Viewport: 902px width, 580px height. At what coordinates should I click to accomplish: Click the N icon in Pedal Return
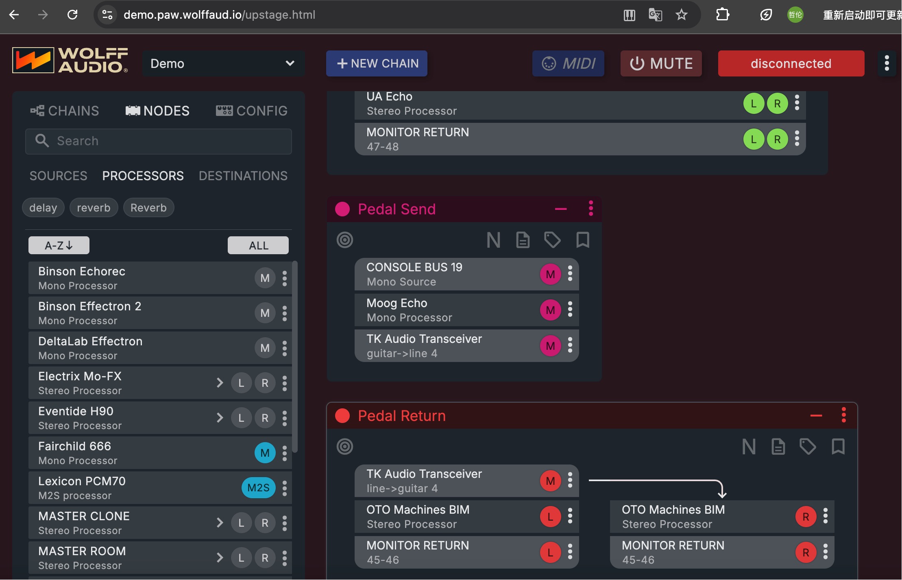pos(749,447)
